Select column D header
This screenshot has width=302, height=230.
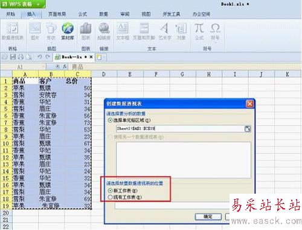[104, 74]
